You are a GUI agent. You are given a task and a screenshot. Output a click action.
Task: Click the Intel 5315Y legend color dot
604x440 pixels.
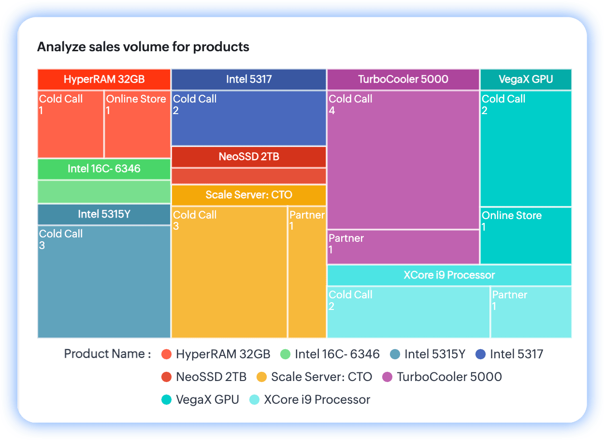pos(395,354)
